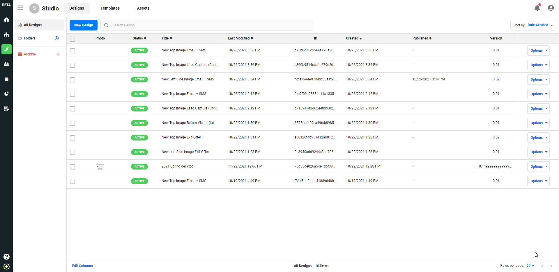The width and height of the screenshot is (559, 272).
Task: Check the box for 2021 Spring desktop
Action: pos(72,167)
